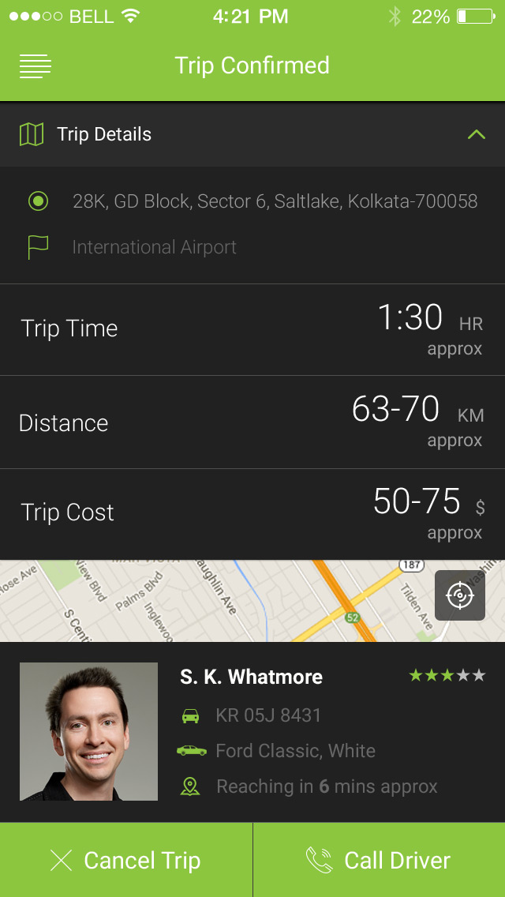Screen dimensions: 505x897
Task: Give five stars by tapping the last star
Action: 480,676
